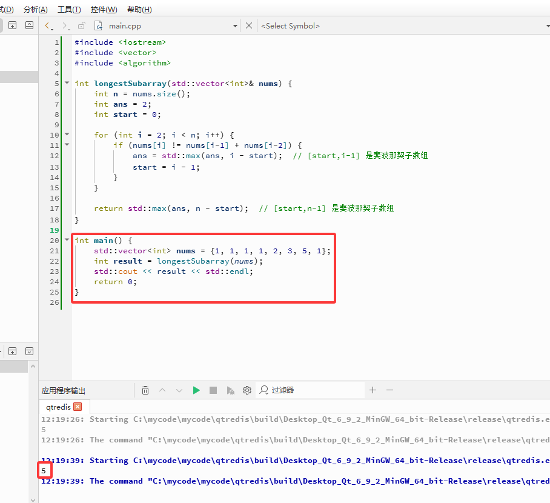
Task: Click the 12:19:26 The command output line
Action: [296, 440]
